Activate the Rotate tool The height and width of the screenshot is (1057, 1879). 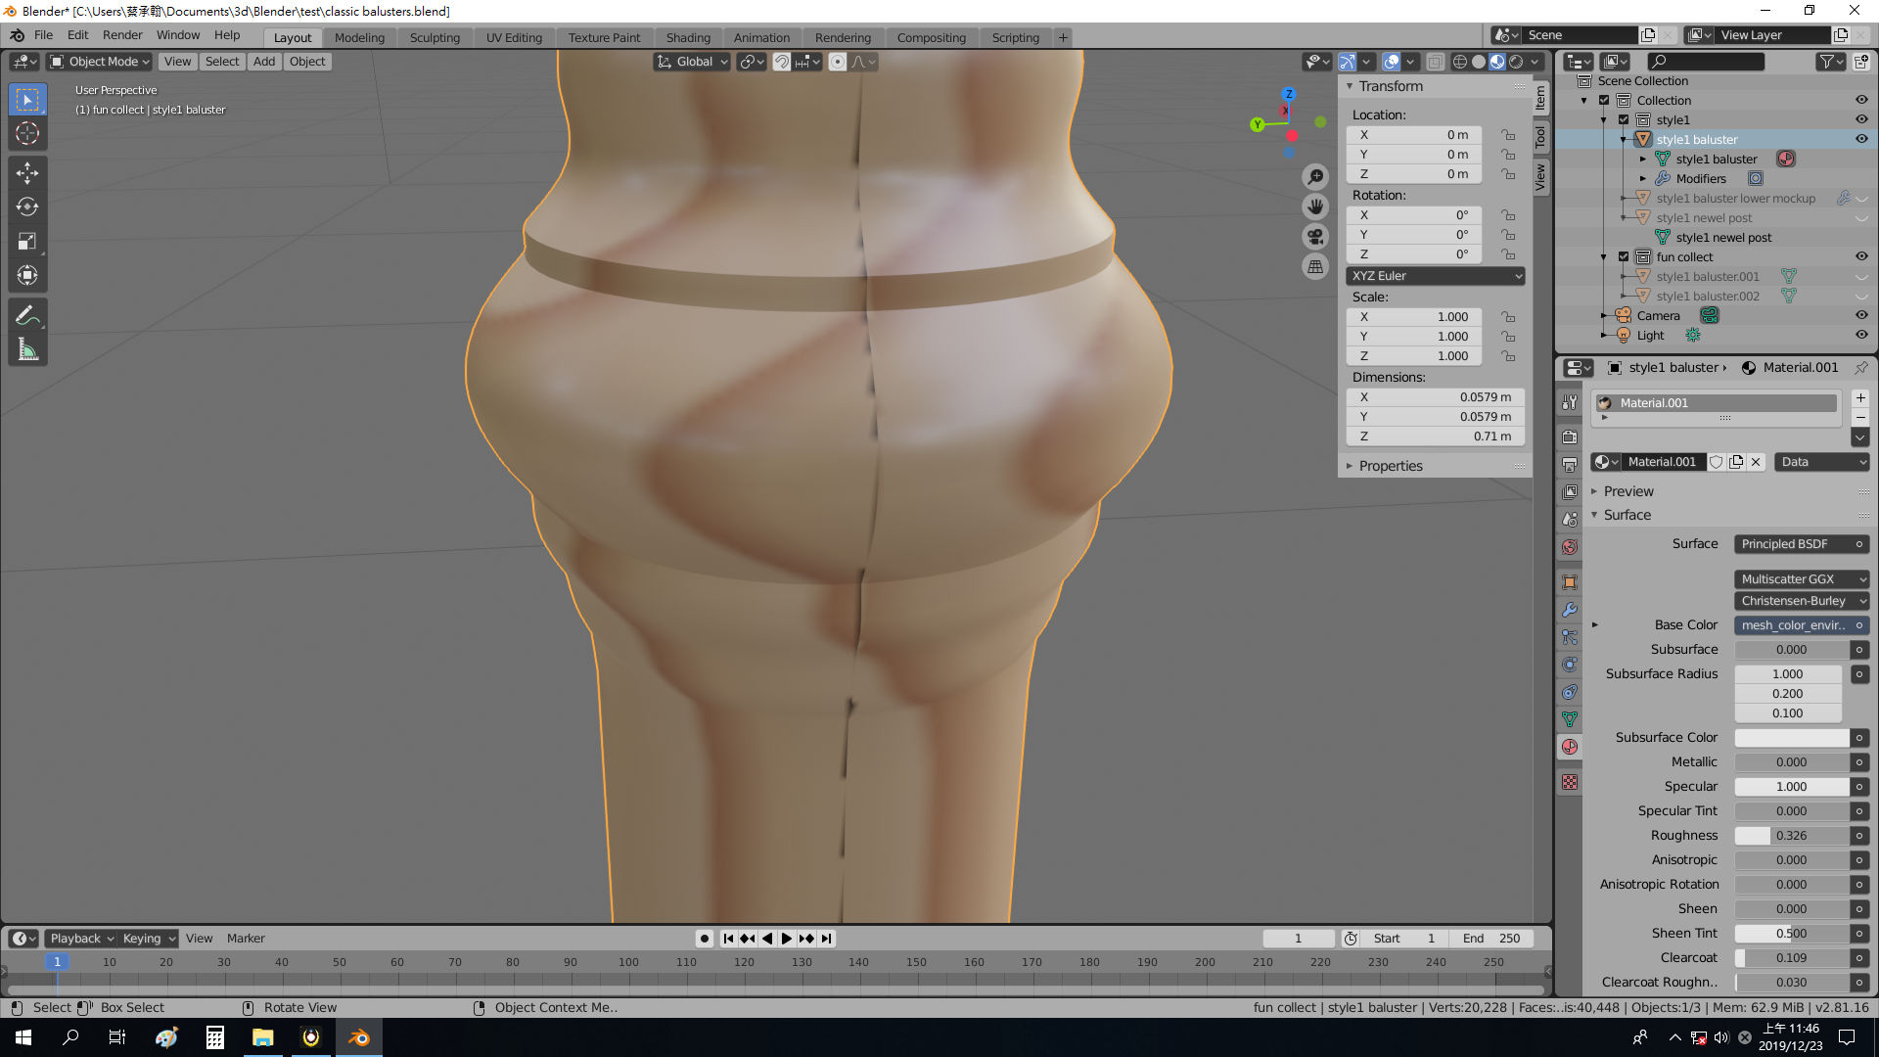27,207
